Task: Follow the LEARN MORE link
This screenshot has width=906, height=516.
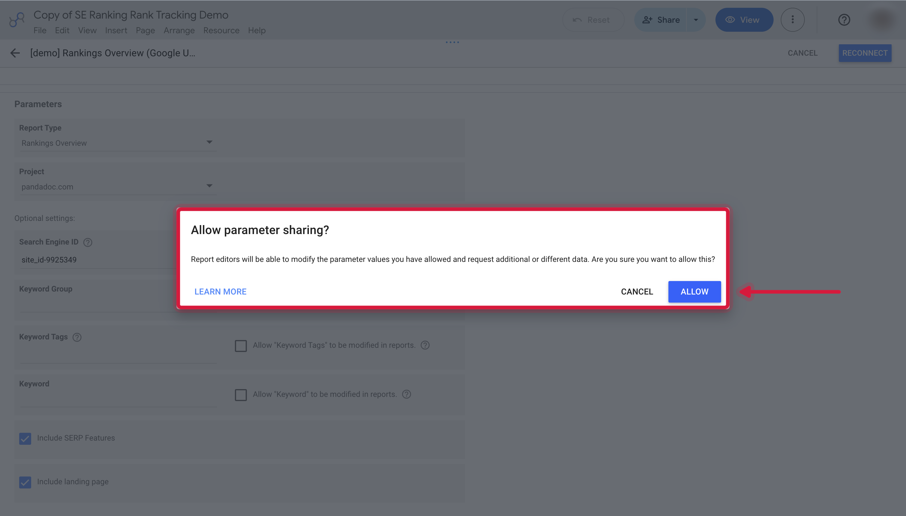Action: [x=220, y=292]
